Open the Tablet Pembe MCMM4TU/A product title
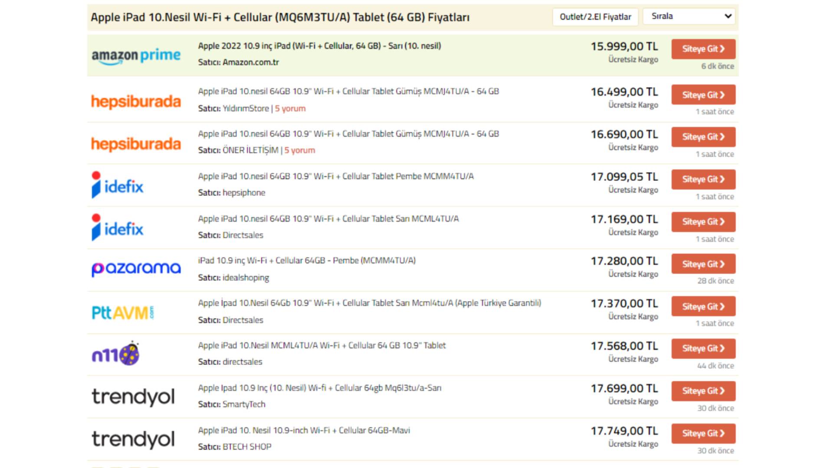This screenshot has height=468, width=833. tap(336, 176)
